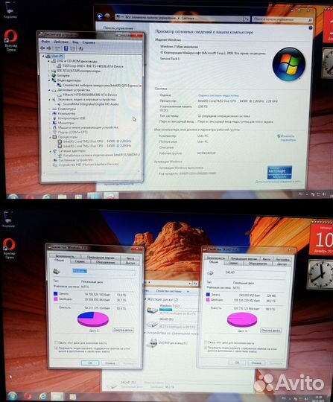Toggle compress drive checkbox in C: properties
The image size is (333, 402).
click(x=56, y=342)
